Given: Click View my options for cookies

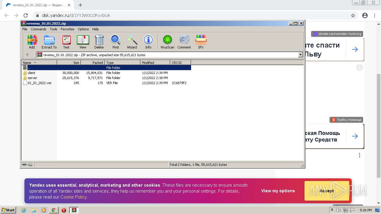Looking at the screenshot, I should click(278, 191).
